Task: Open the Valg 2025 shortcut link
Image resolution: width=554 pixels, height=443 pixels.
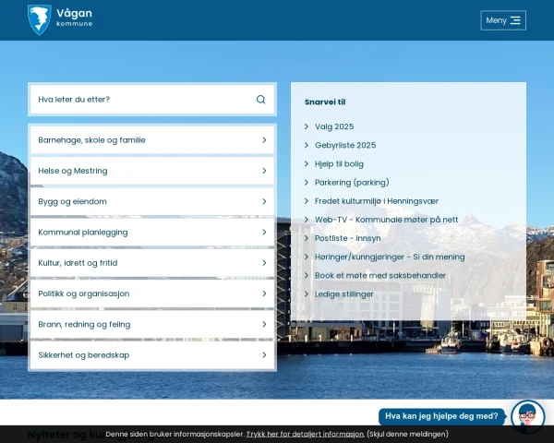Action: pyautogui.click(x=334, y=126)
